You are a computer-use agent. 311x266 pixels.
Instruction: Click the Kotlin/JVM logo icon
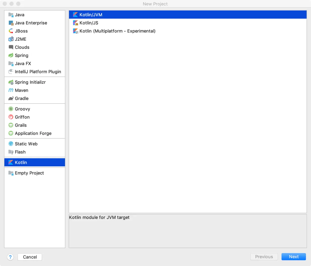click(75, 15)
